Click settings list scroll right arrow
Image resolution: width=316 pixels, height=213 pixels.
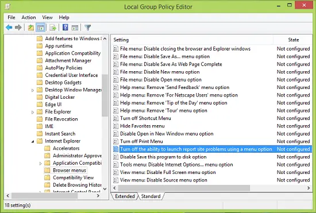click(309, 188)
